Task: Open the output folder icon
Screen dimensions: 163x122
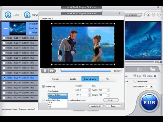Action: coord(153,69)
